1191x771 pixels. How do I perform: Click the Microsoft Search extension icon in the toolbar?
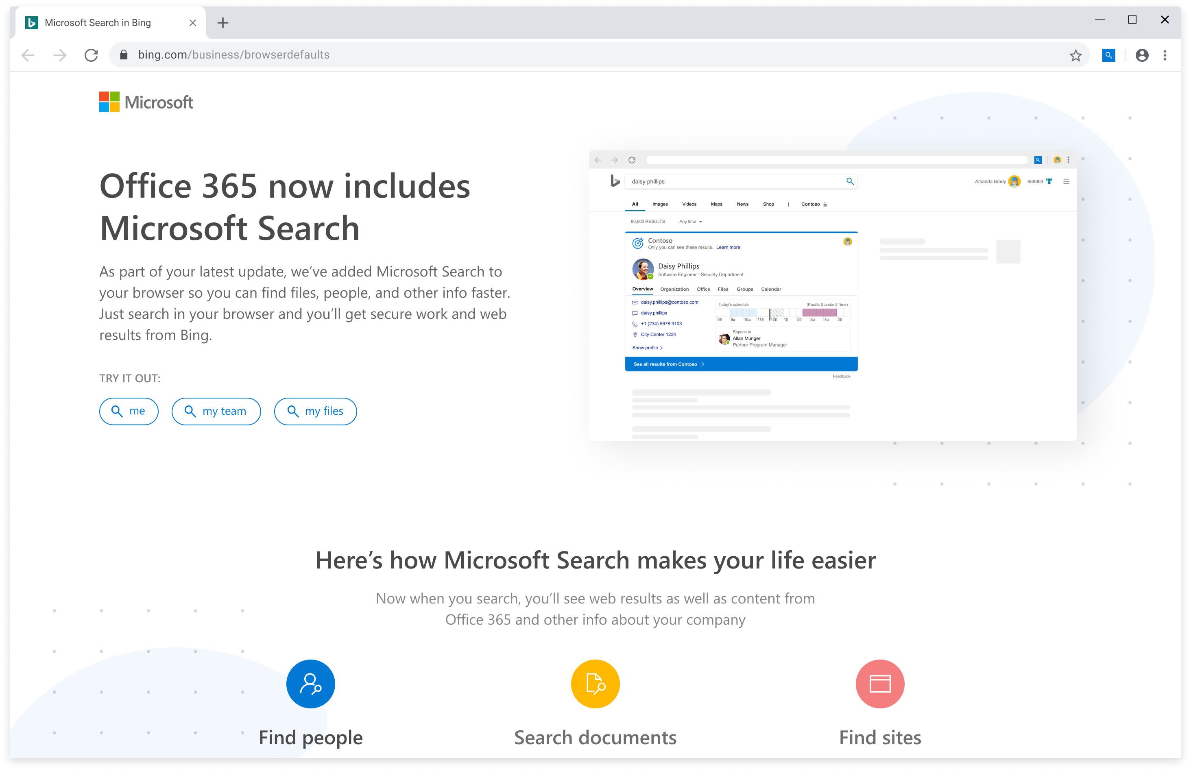[1108, 55]
